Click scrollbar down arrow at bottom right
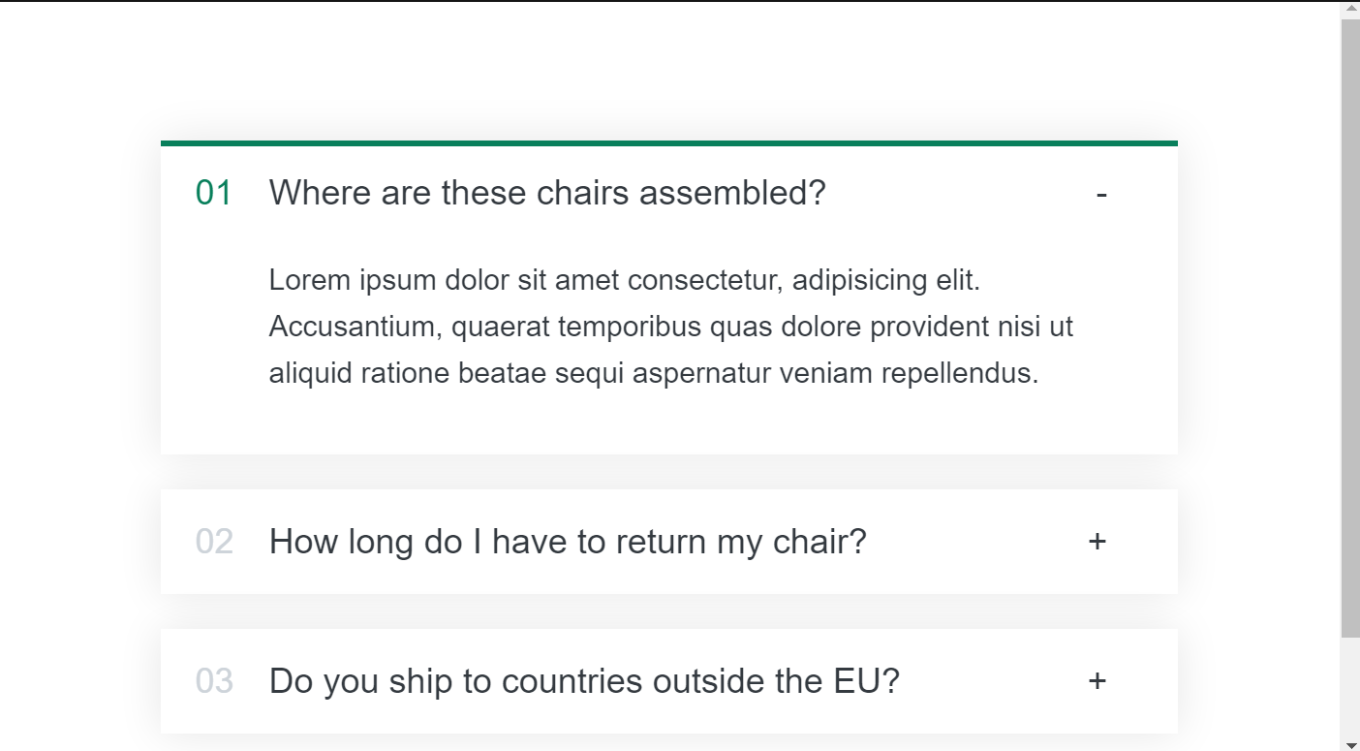The height and width of the screenshot is (751, 1360). point(1349,743)
